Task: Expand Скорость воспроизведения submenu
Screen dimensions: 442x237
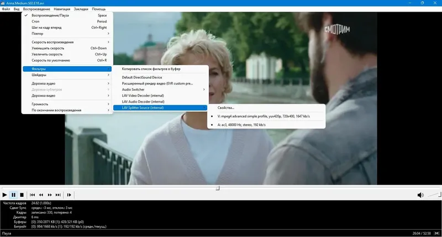Action: click(67, 42)
